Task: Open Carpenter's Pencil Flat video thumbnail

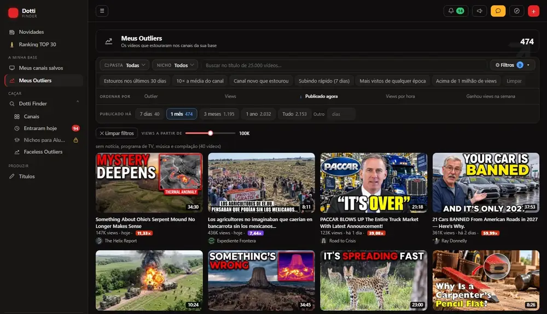Action: 486,280
